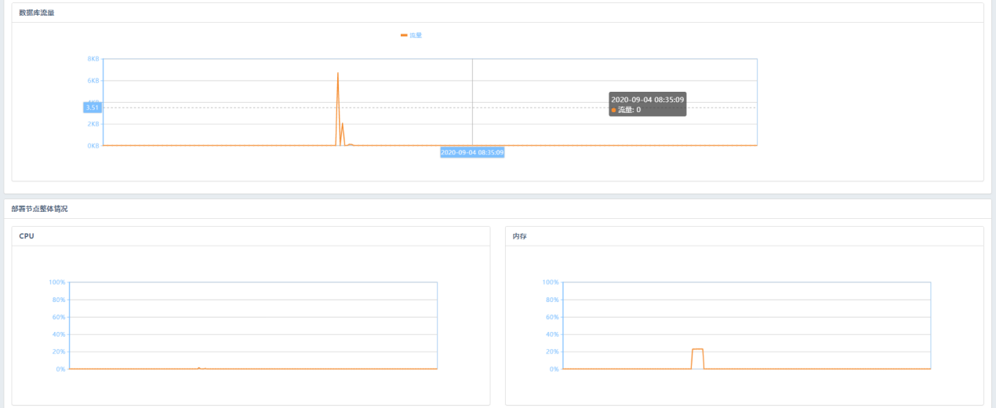996x408 pixels.
Task: Select the CPU panel heading
Action: coord(26,236)
